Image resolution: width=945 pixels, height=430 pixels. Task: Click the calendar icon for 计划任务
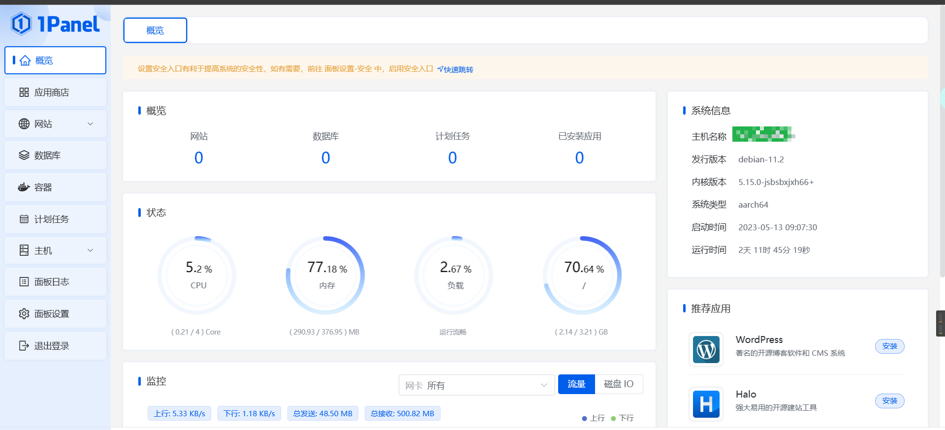[24, 219]
